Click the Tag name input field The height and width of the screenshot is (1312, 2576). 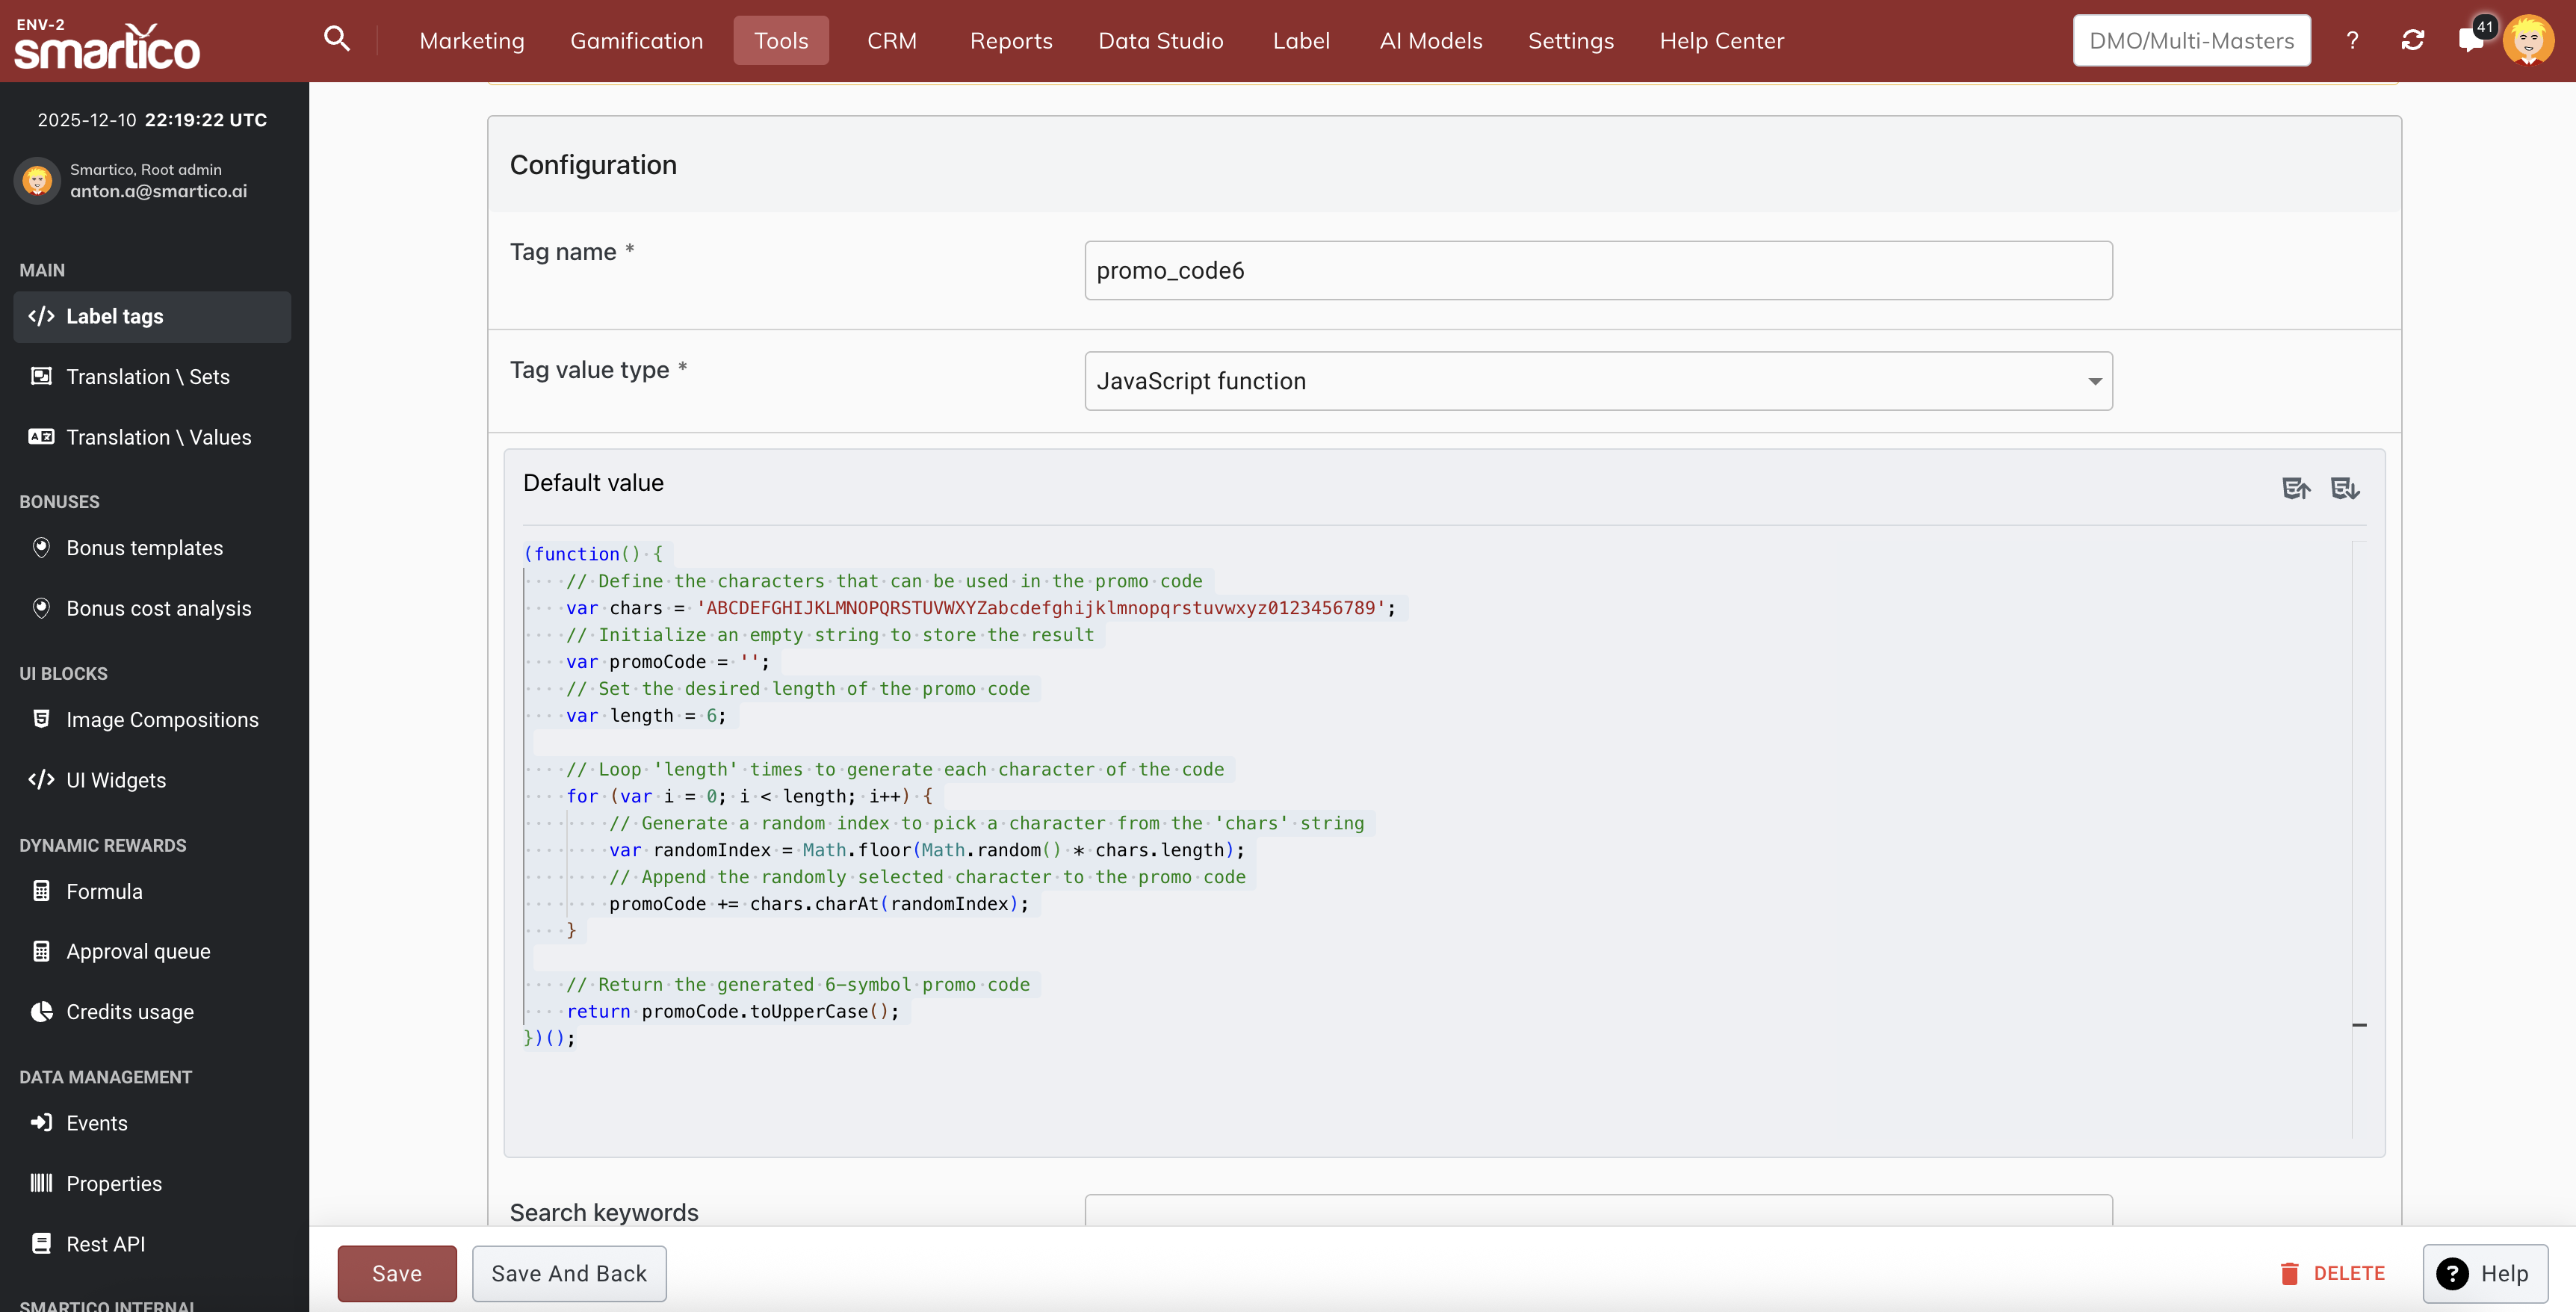point(1598,270)
